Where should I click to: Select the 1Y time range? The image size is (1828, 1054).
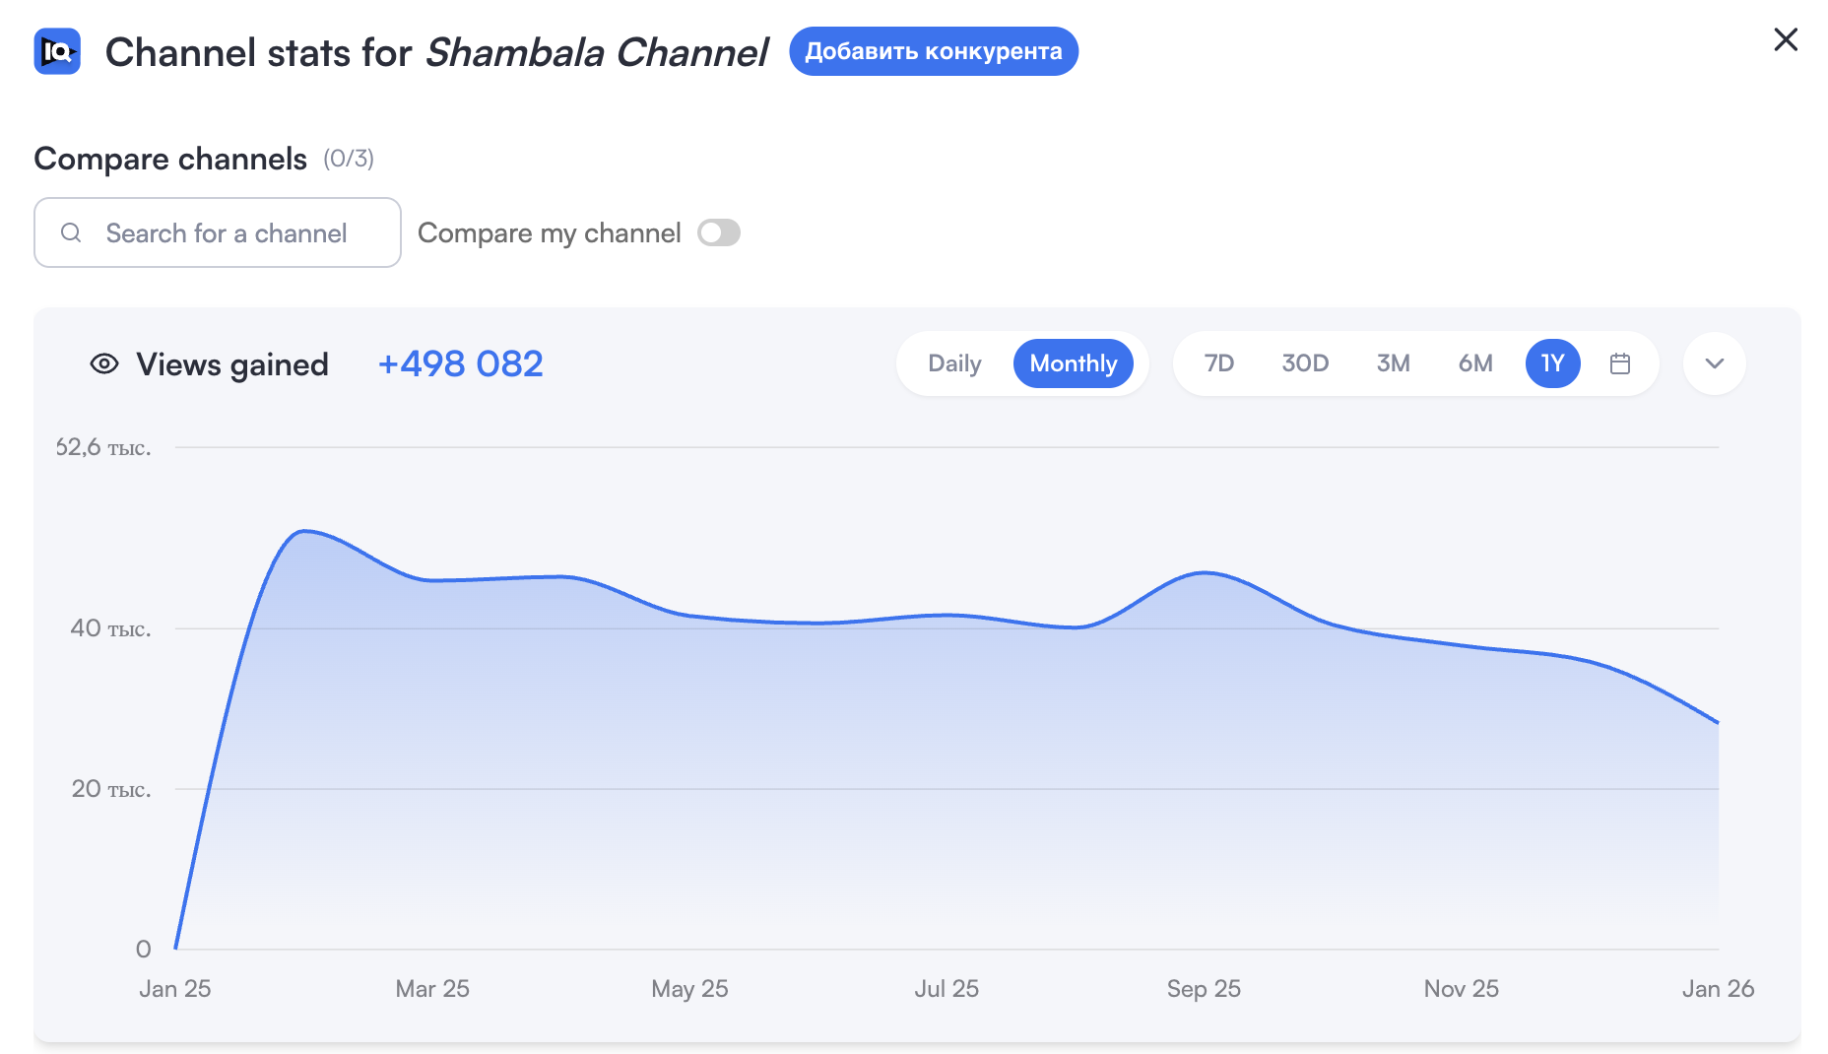[x=1552, y=363]
